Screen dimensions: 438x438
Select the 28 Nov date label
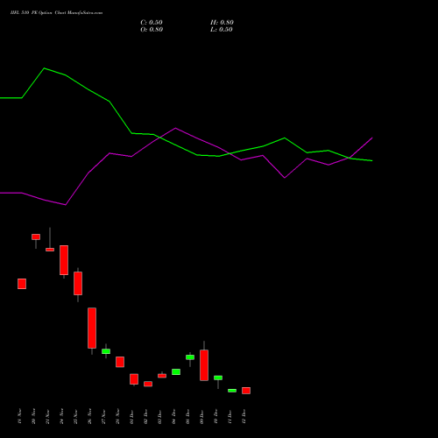117,416
